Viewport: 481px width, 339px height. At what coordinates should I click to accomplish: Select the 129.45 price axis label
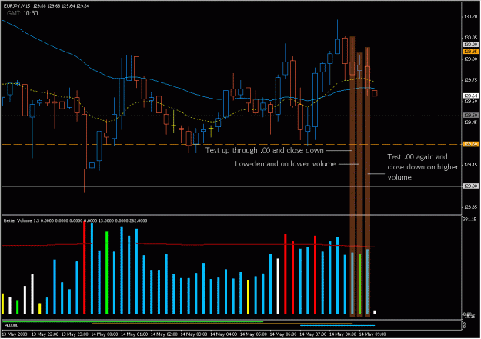coord(470,123)
